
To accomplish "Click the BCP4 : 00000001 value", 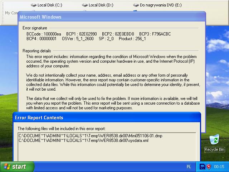I will 42,39.
